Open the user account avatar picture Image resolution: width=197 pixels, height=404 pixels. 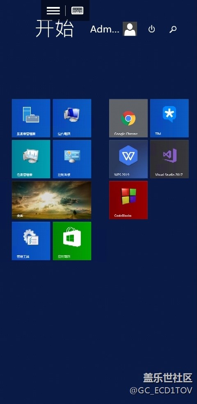click(x=130, y=29)
